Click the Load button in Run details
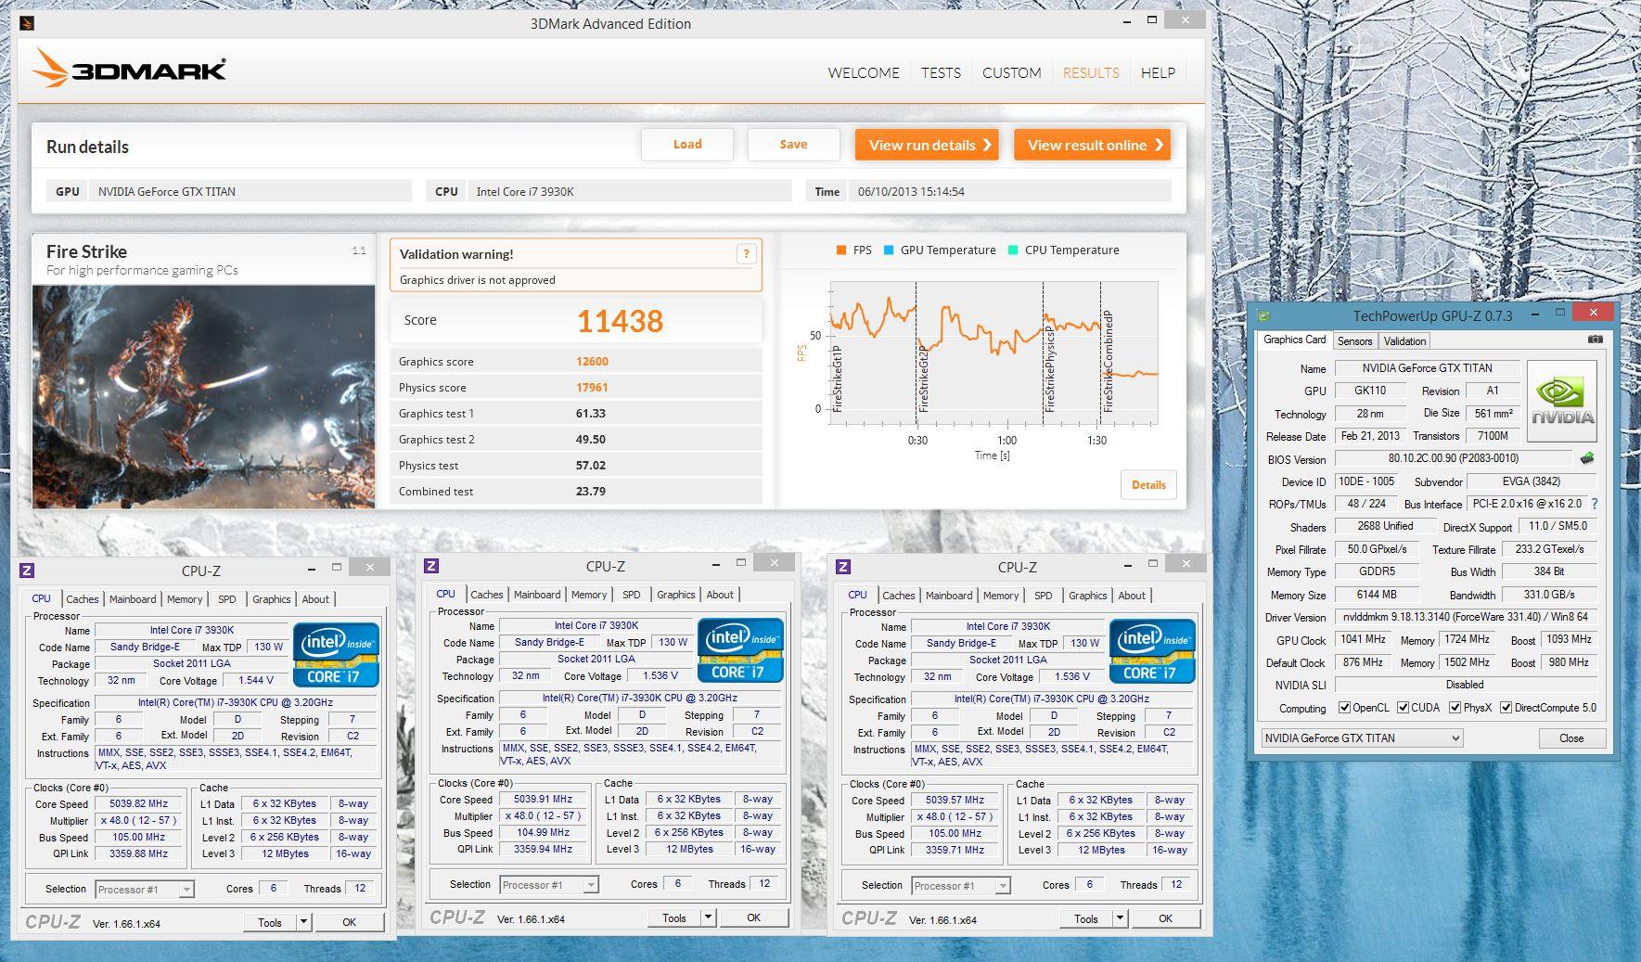The width and height of the screenshot is (1641, 962). (x=687, y=145)
